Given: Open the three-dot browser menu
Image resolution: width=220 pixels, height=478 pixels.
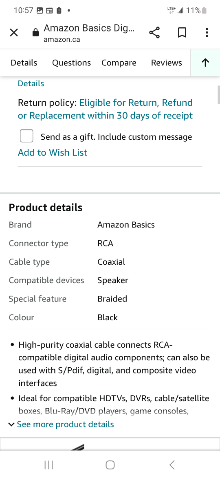Looking at the screenshot, I should 207,33.
